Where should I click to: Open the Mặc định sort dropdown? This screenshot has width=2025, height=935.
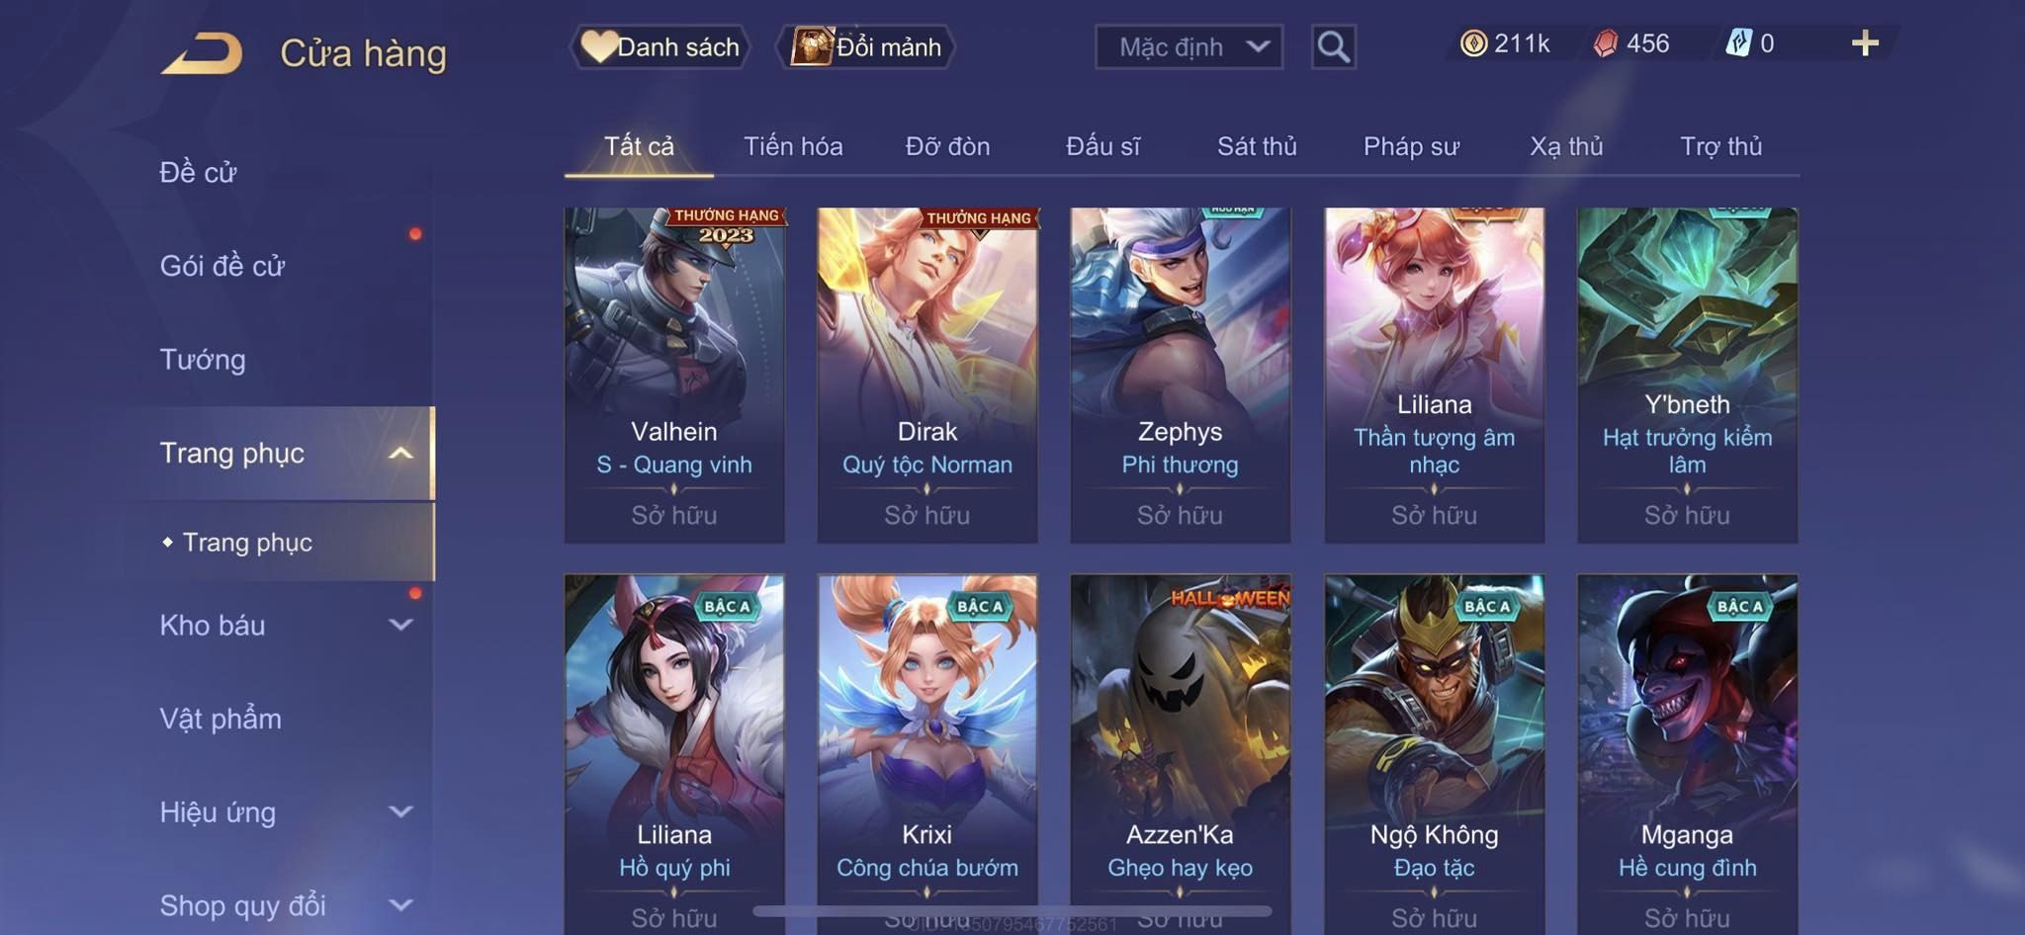click(1189, 46)
